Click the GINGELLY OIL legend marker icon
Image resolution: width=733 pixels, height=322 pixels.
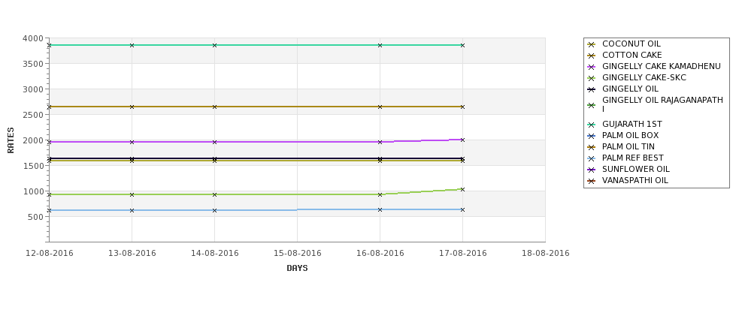592,89
